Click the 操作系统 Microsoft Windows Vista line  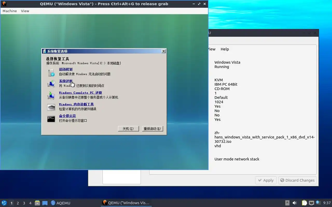[x=84, y=63]
